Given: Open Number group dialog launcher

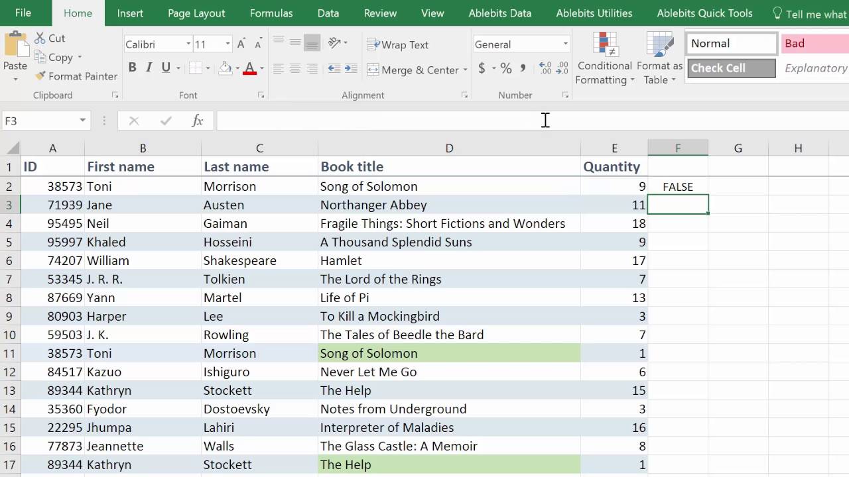Looking at the screenshot, I should tap(565, 95).
